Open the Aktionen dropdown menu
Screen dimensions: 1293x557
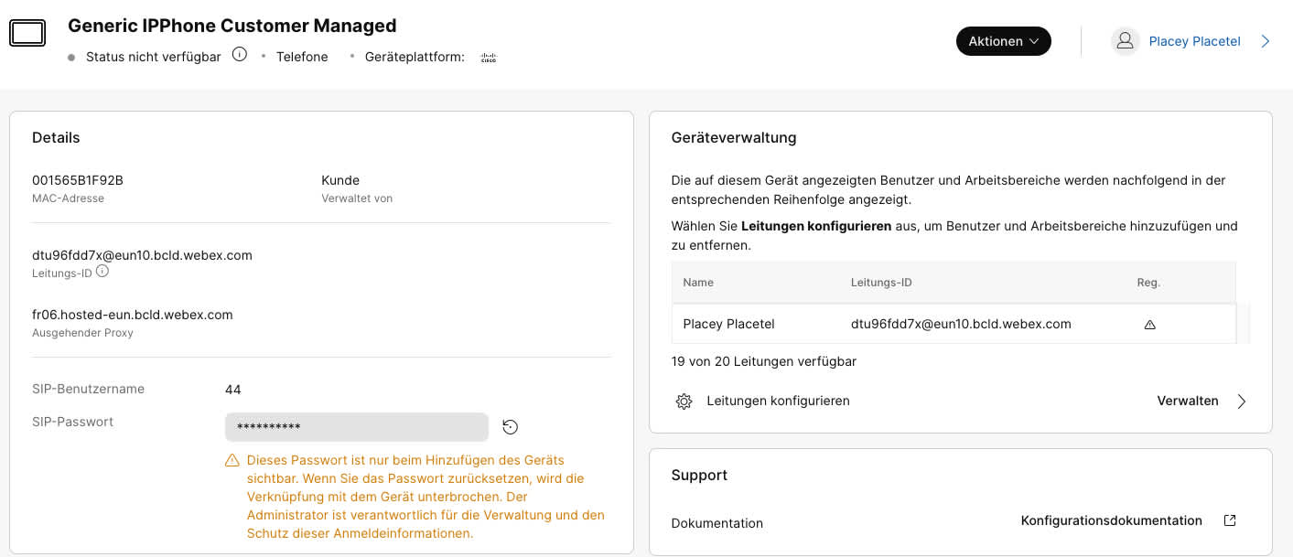1003,41
